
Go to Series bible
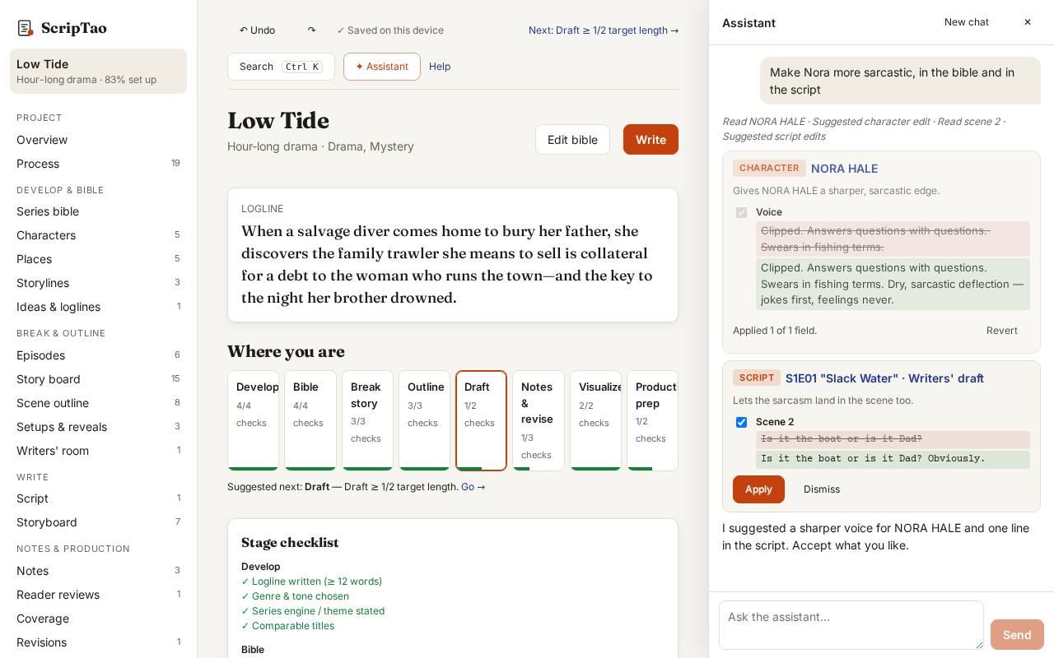click(98, 211)
